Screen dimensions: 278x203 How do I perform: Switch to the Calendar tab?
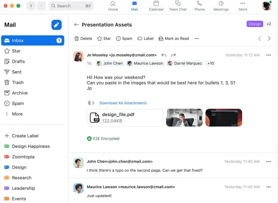coord(156,6)
